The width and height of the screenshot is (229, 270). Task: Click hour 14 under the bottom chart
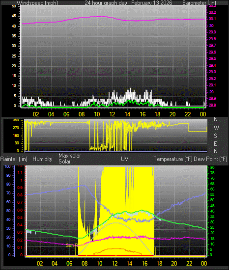(129, 264)
